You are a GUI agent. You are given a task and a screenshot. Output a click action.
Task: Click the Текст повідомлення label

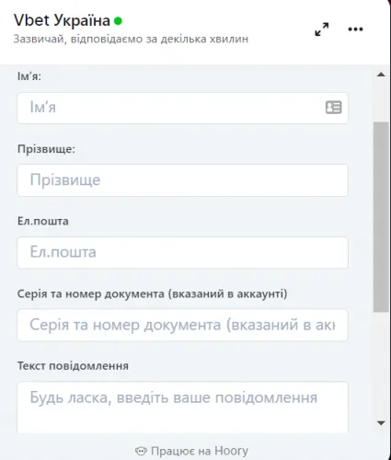pos(73,366)
